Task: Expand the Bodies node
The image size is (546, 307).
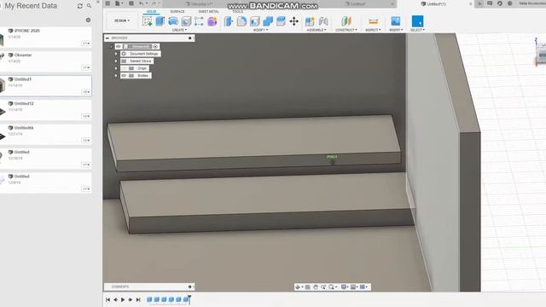Action: tap(116, 76)
